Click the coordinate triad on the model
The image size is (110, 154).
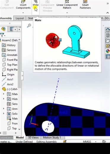click(34, 120)
